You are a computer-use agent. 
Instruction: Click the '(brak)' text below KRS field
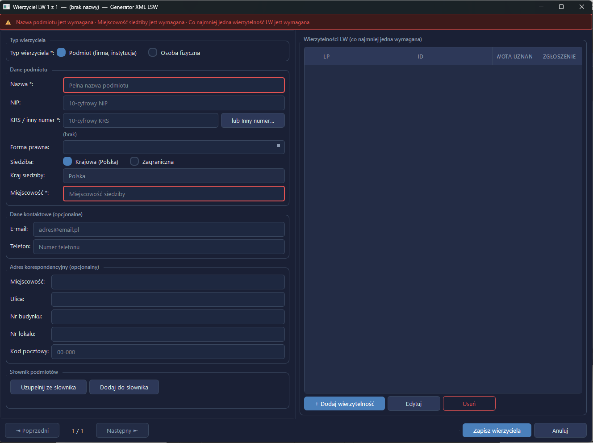point(70,134)
